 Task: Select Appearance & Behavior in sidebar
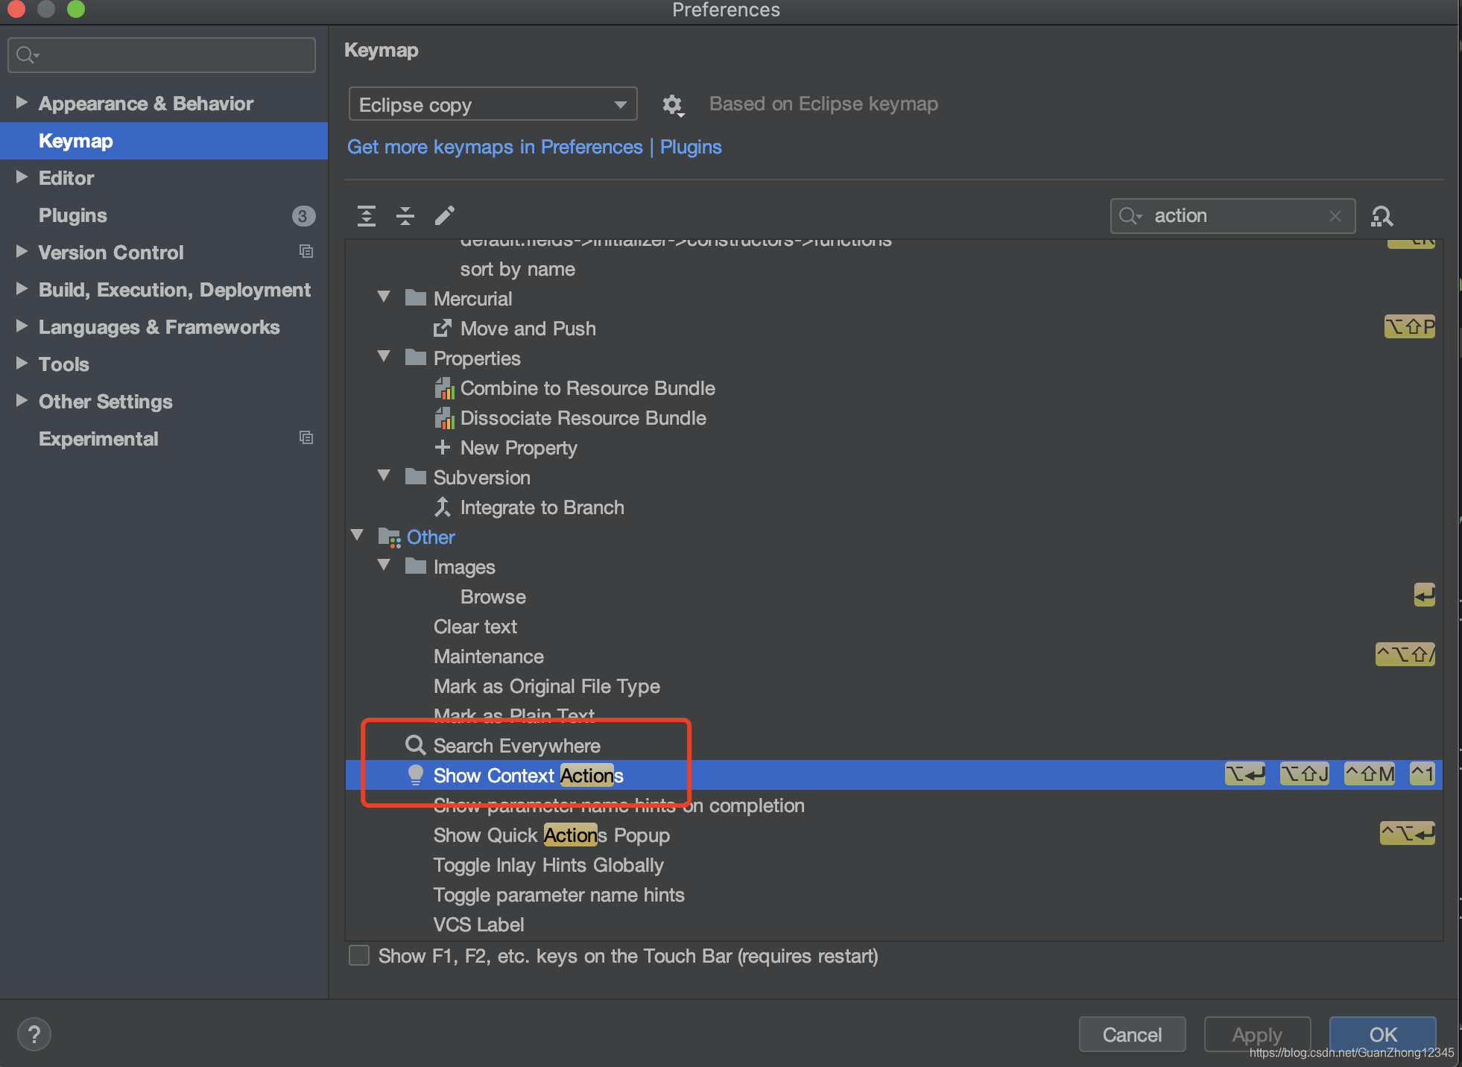click(x=145, y=104)
